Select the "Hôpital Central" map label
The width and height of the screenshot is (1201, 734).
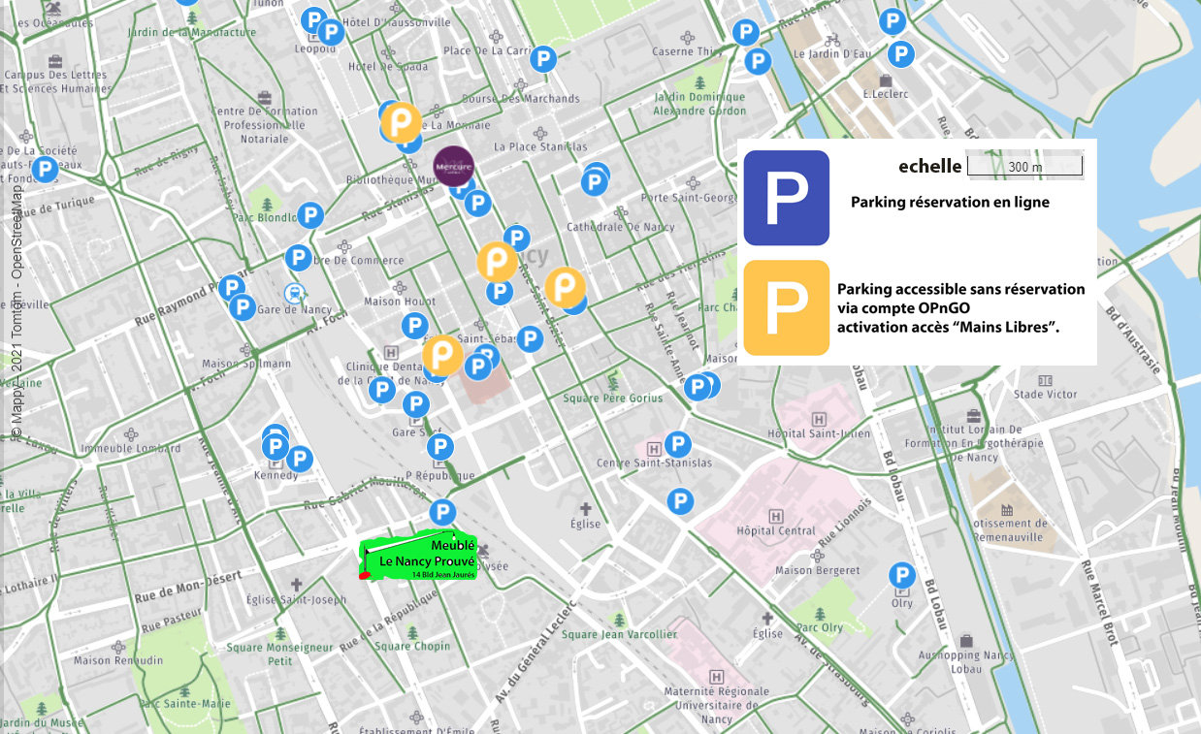pos(776,531)
